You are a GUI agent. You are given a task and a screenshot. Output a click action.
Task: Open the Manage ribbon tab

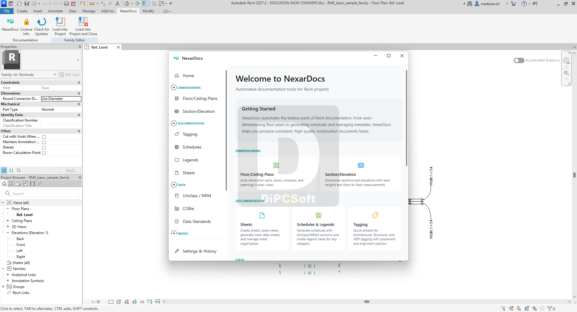(89, 11)
